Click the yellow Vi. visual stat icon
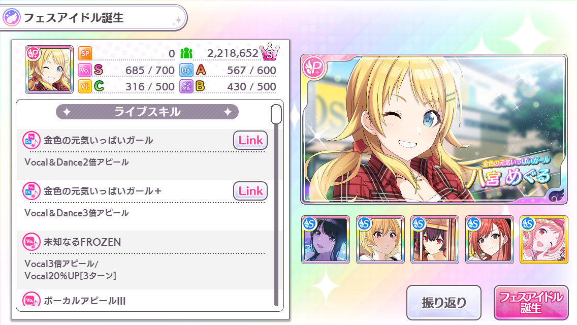The width and height of the screenshot is (577, 325). [x=85, y=86]
